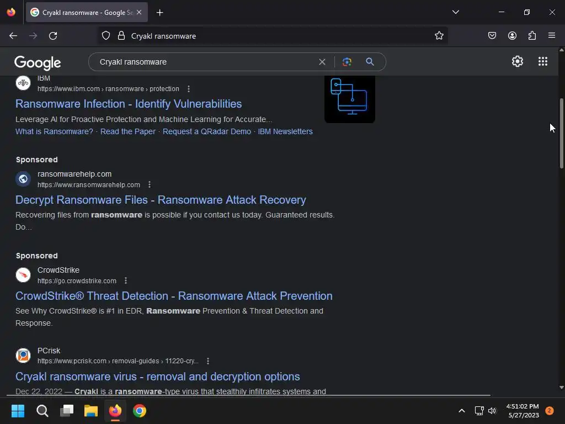Open a new tab with plus button

tap(159, 13)
